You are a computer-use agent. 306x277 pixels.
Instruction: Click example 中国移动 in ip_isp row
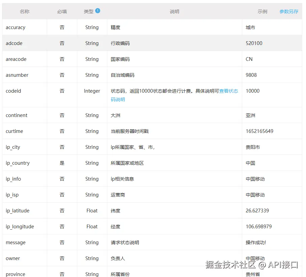click(x=255, y=194)
